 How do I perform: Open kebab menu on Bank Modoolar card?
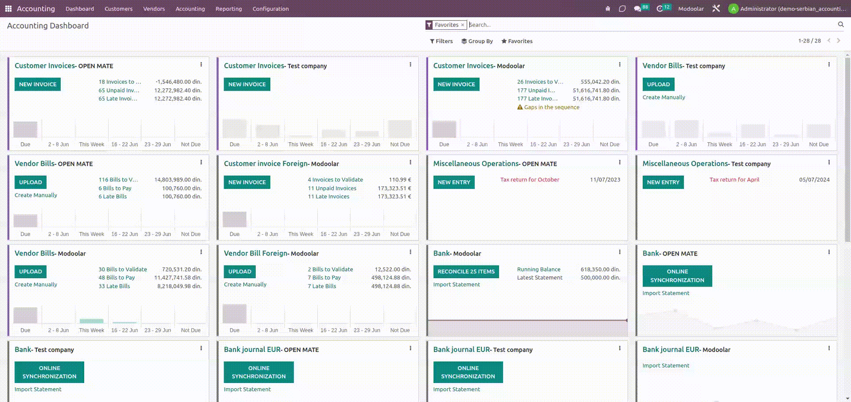click(x=620, y=252)
